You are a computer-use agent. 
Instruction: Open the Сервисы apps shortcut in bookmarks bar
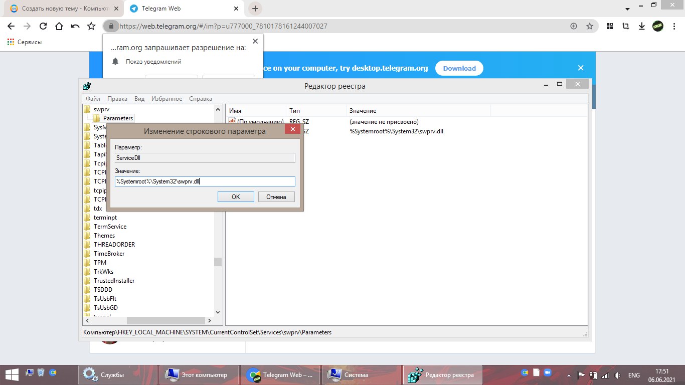[25, 42]
